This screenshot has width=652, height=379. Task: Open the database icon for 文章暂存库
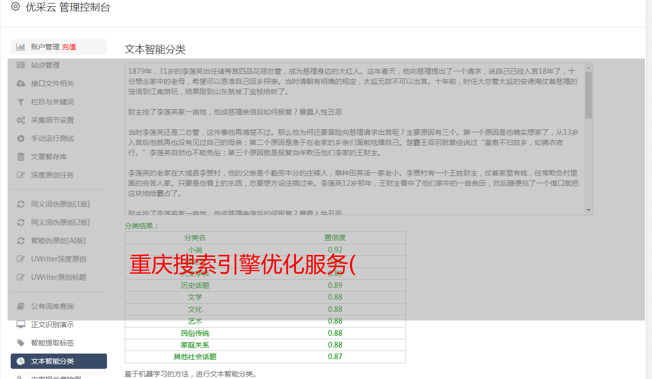tap(21, 157)
